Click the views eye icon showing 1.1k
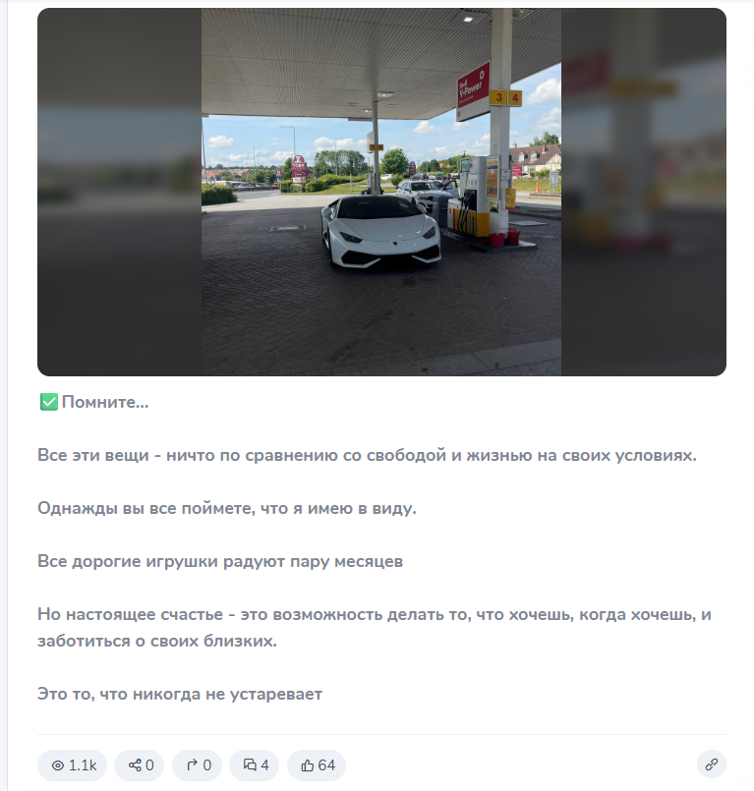This screenshot has height=791, width=754. click(x=72, y=764)
